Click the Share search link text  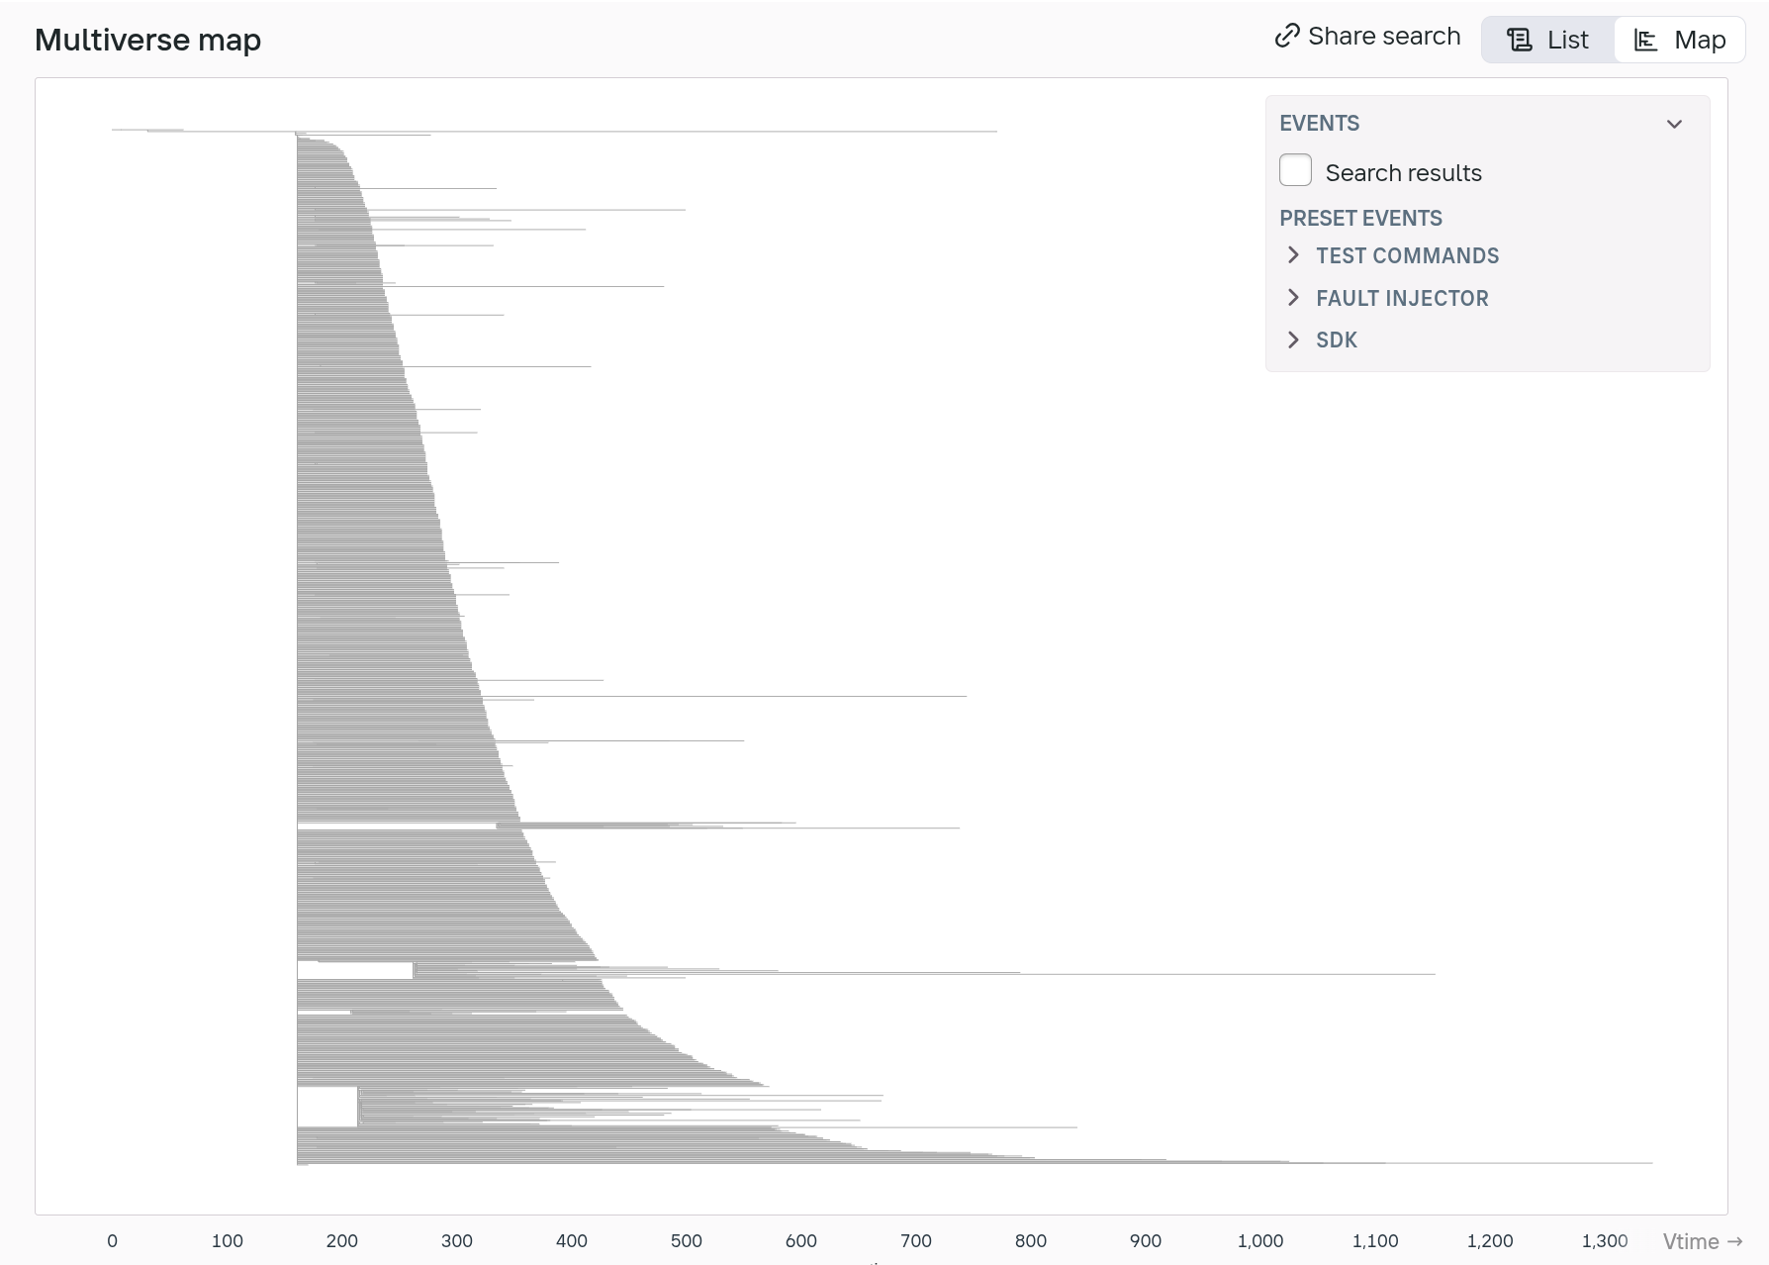tap(1384, 37)
